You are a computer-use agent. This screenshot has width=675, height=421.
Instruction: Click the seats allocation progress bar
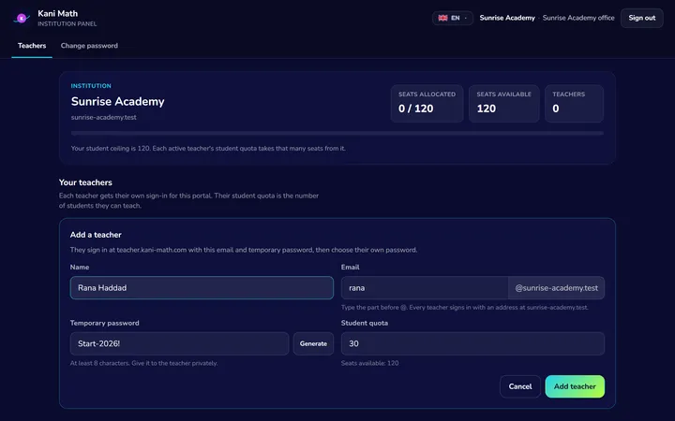click(x=337, y=133)
